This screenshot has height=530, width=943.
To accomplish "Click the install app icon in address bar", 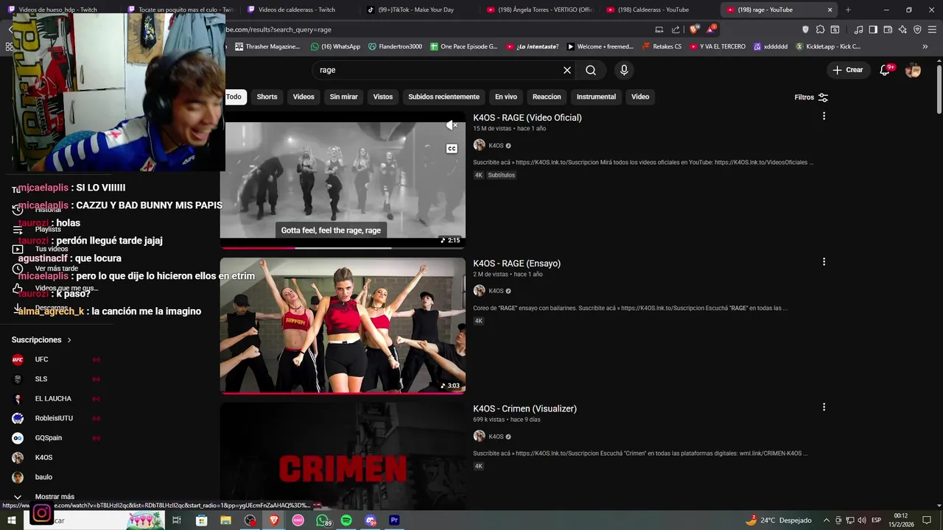I will (659, 29).
